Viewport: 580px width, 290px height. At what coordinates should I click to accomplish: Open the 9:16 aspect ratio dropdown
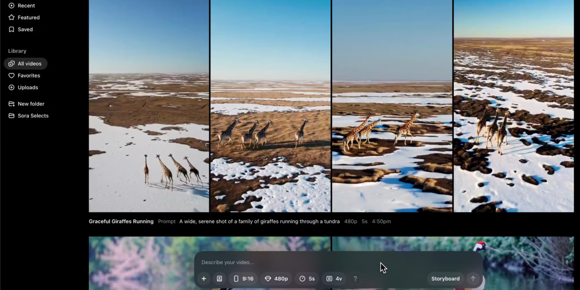click(244, 279)
